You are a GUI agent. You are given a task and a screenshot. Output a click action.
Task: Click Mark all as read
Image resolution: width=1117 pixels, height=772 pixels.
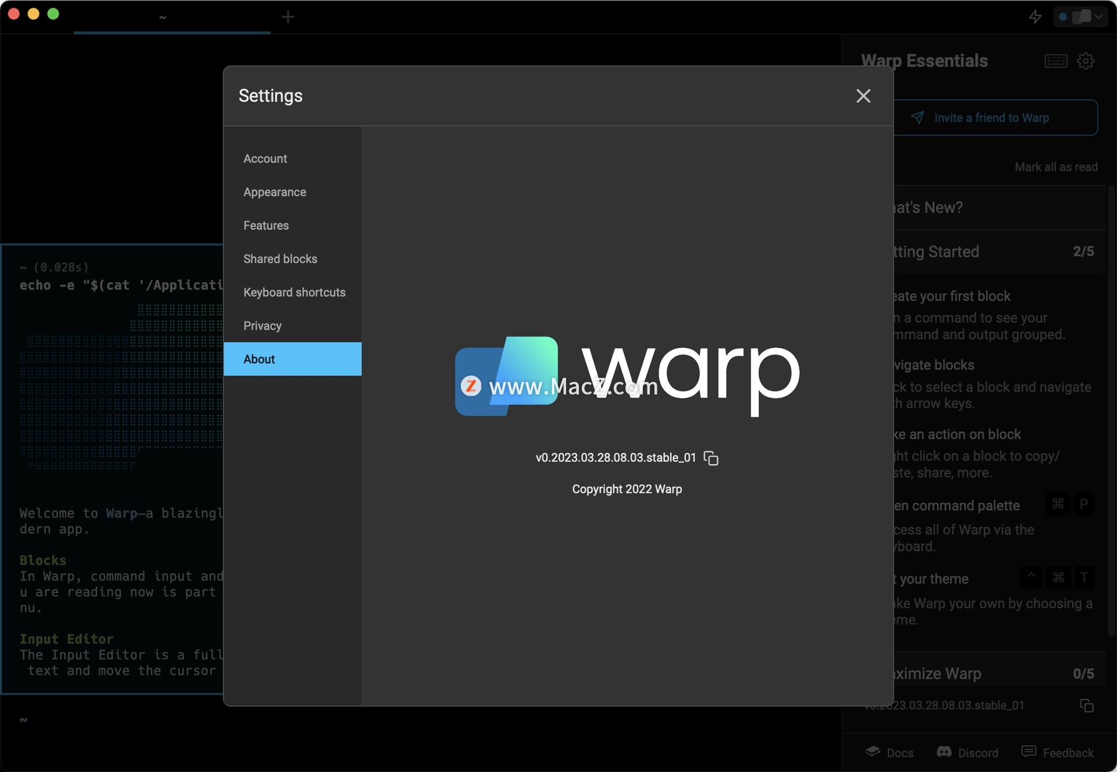pyautogui.click(x=1056, y=167)
